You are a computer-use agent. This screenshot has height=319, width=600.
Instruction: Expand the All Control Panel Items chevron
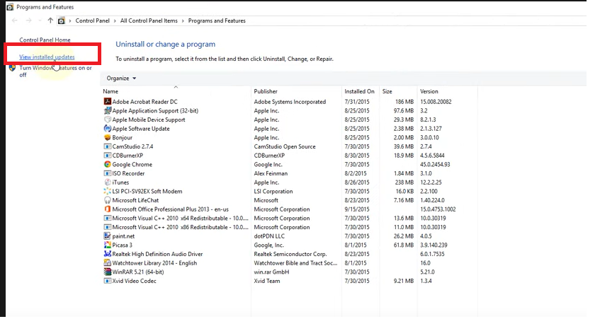tap(183, 21)
